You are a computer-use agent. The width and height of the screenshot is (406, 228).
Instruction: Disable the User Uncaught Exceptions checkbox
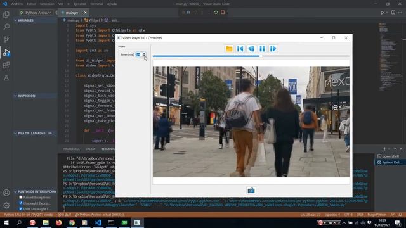(x=21, y=208)
